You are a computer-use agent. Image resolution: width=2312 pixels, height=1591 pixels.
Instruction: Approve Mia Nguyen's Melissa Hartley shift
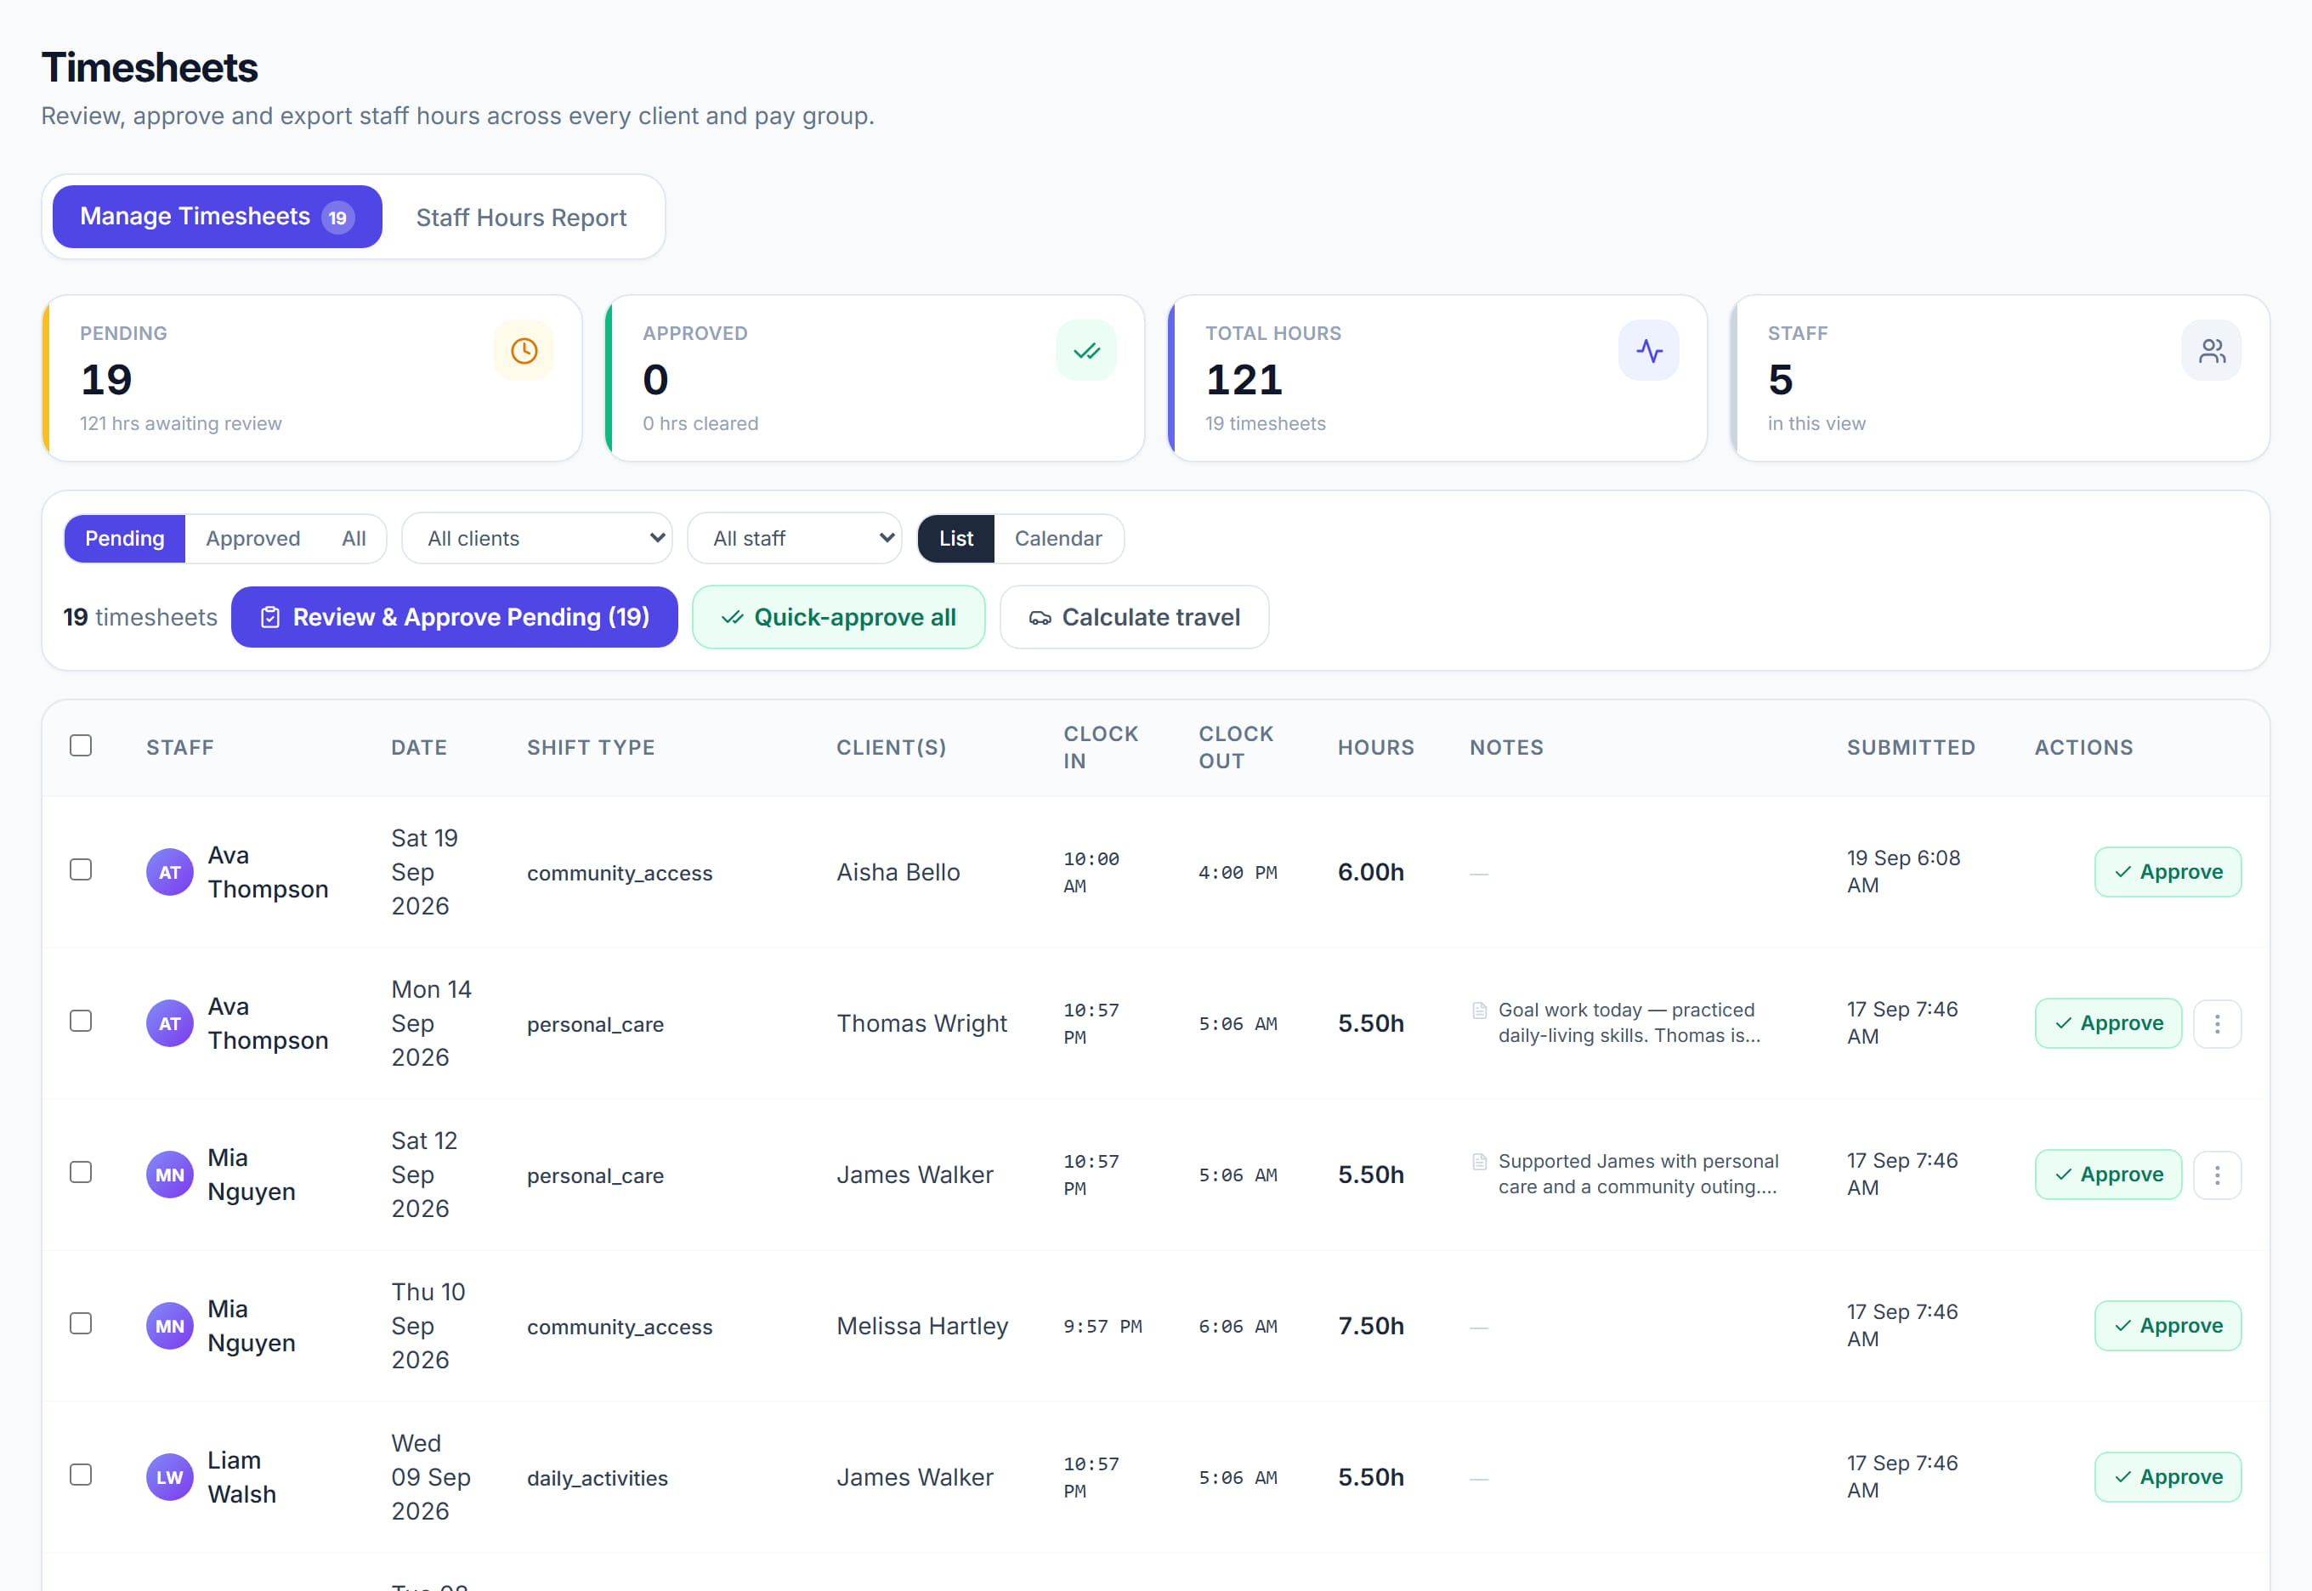[2167, 1327]
